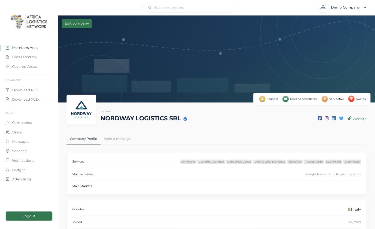This screenshot has height=229, width=375.
Task: Click the Italian flag icon
Action: pos(350,210)
